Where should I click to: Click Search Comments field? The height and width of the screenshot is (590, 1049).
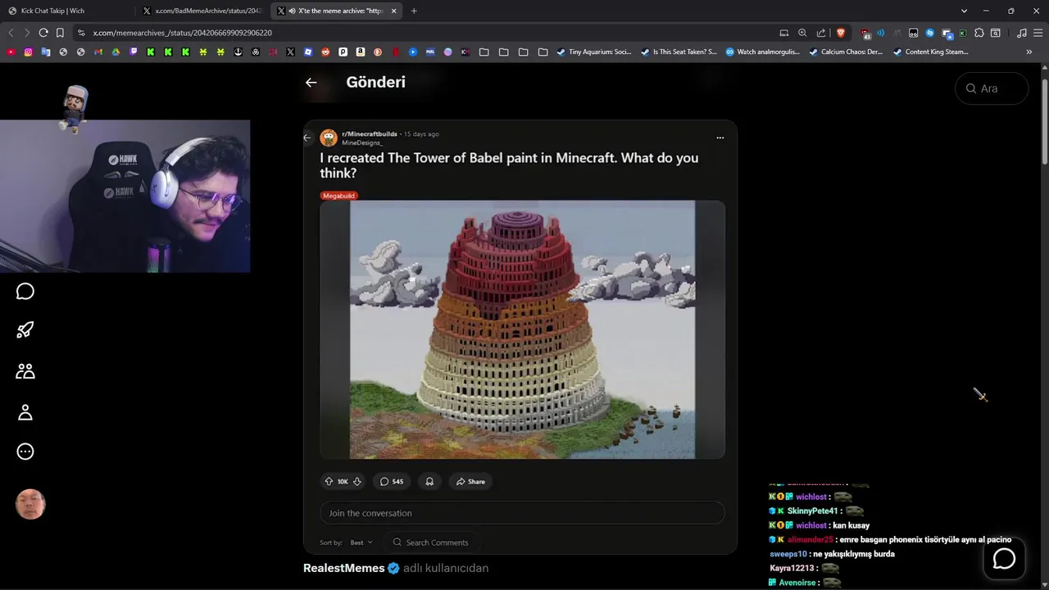point(431,542)
